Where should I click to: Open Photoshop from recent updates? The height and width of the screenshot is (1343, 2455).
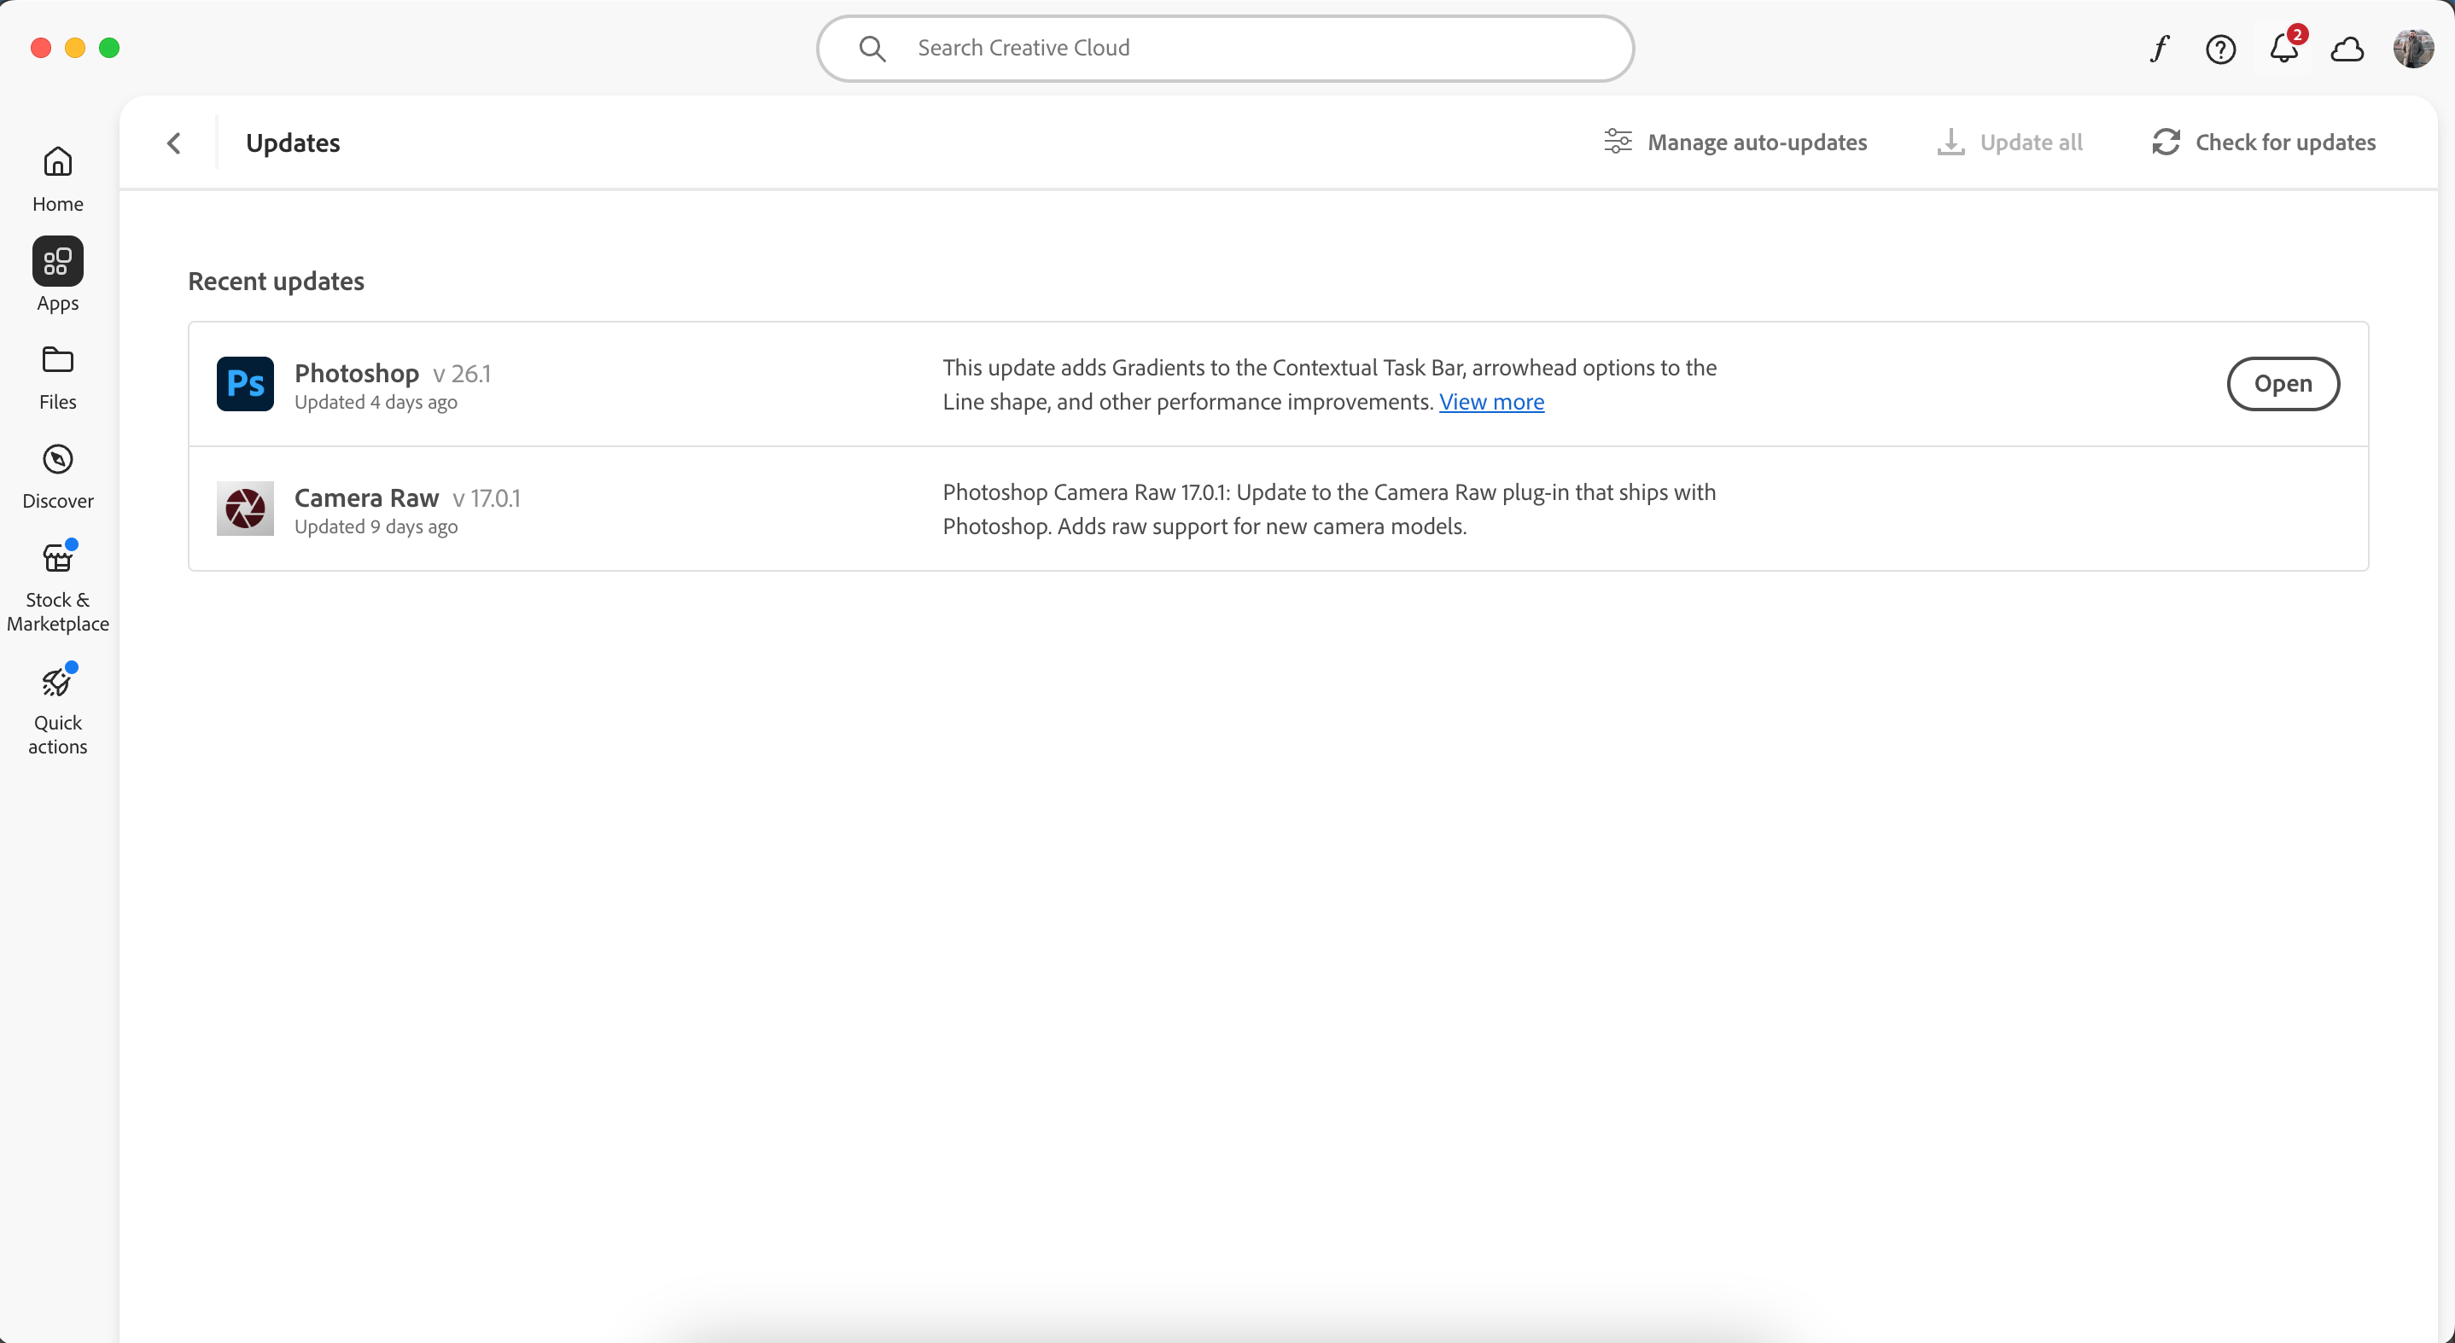[x=2283, y=382]
